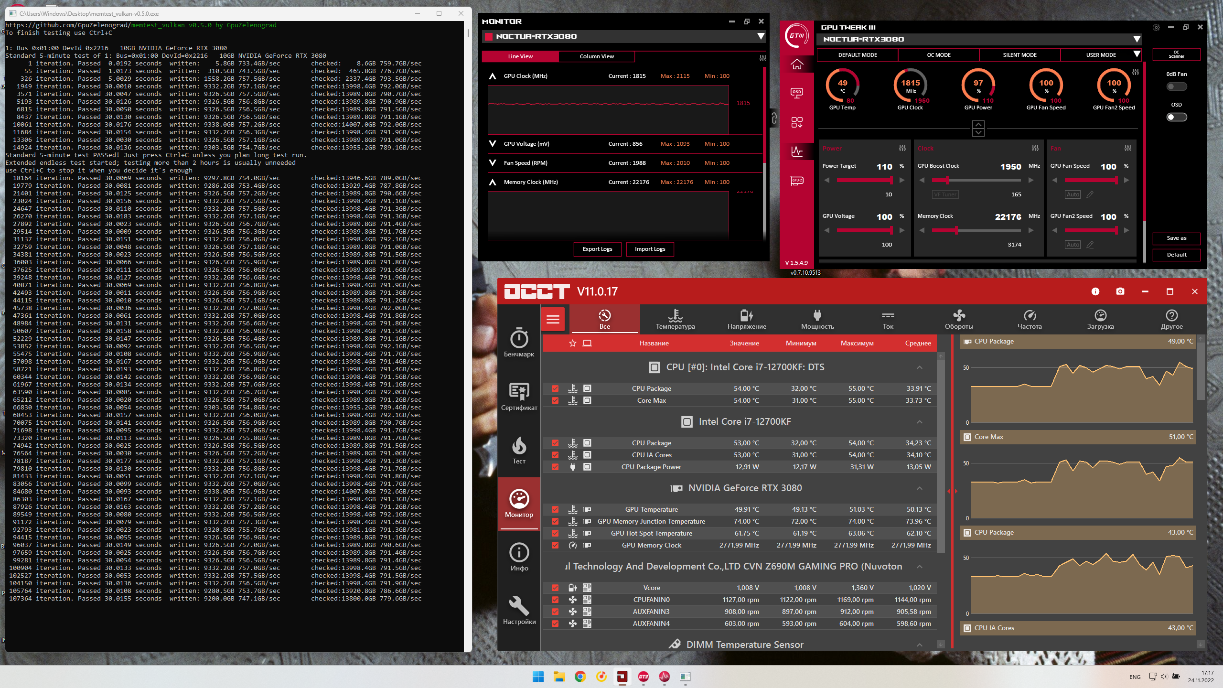Click GPU Tweak home icon
1223x688 pixels.
pyautogui.click(x=796, y=64)
